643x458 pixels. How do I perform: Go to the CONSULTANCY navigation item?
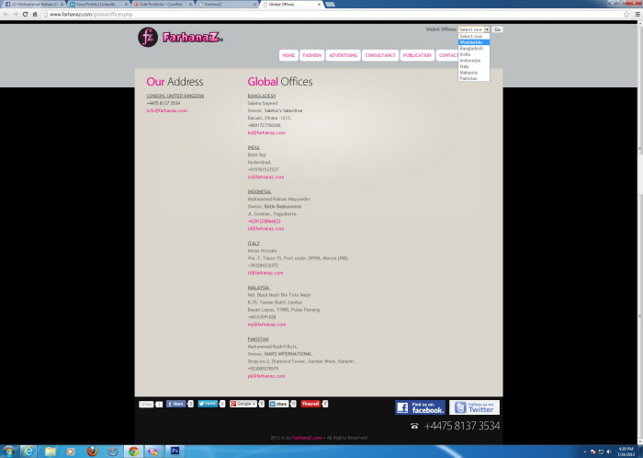(380, 55)
